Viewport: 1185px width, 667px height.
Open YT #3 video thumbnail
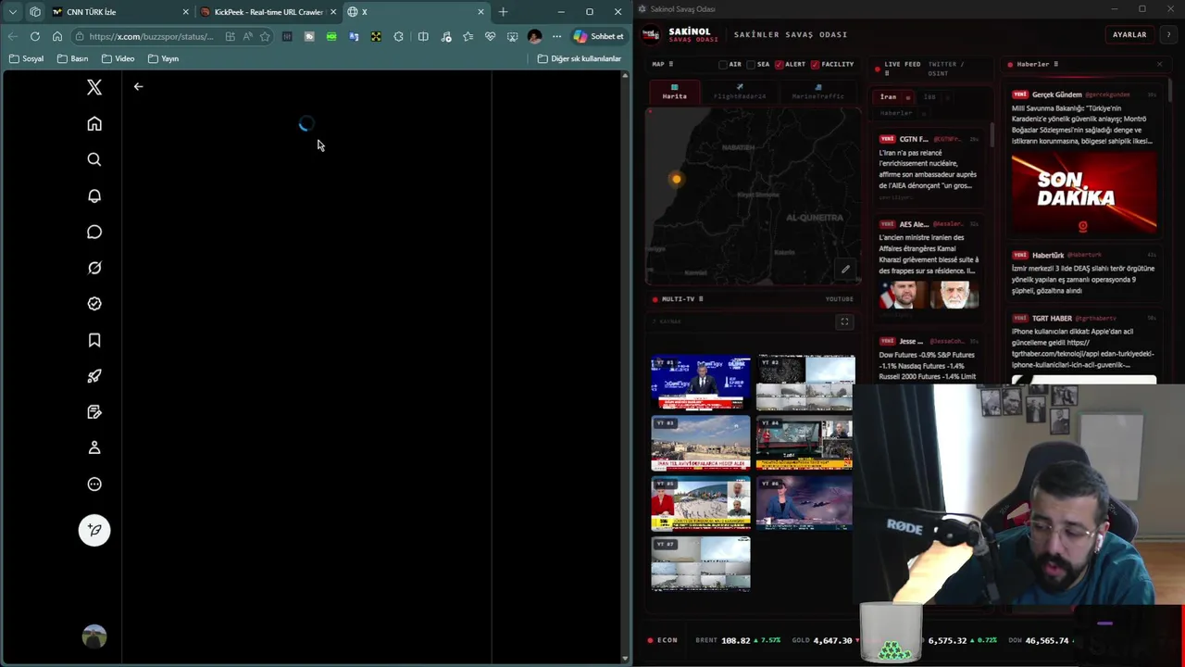(x=701, y=444)
